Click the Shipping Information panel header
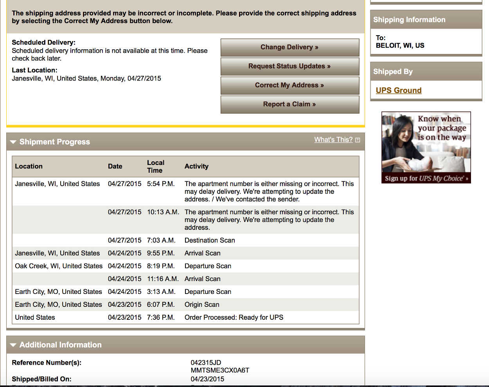Screen dimensions: 489x387 click(x=409, y=20)
